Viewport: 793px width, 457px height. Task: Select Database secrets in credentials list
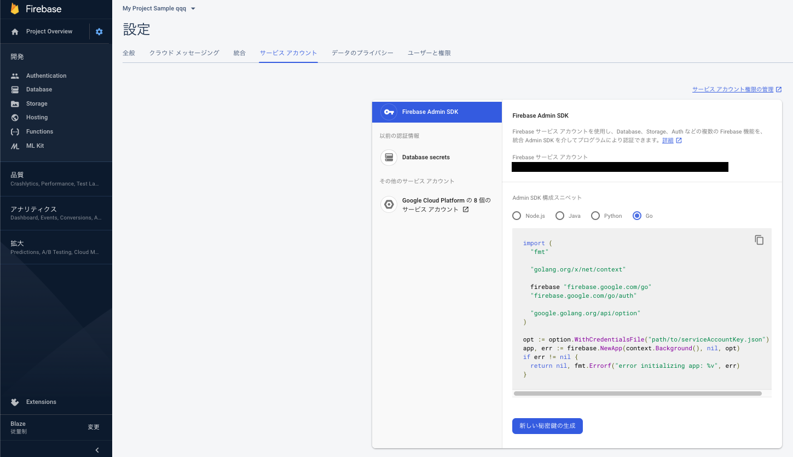(437, 158)
